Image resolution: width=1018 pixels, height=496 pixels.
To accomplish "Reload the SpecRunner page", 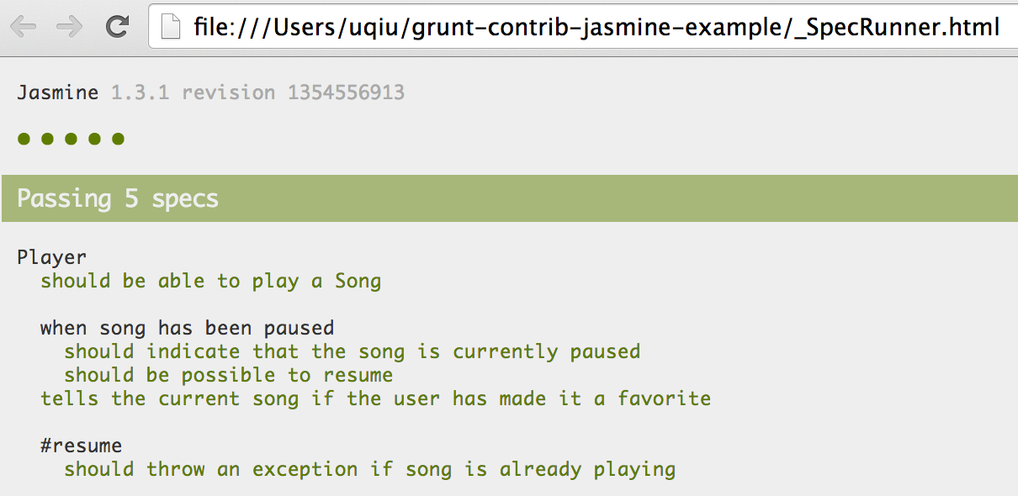I will (x=117, y=27).
